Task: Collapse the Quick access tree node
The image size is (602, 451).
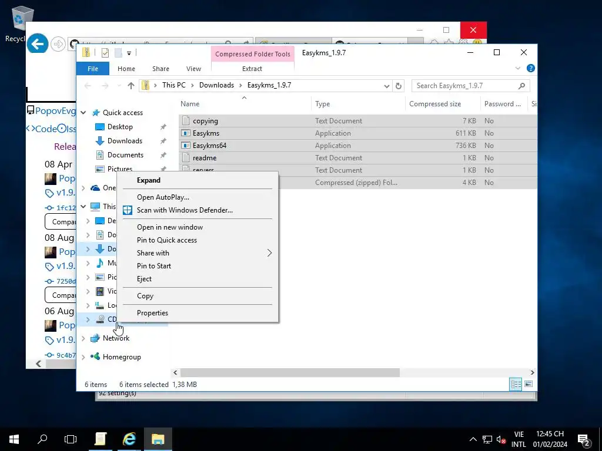Action: tap(83, 113)
